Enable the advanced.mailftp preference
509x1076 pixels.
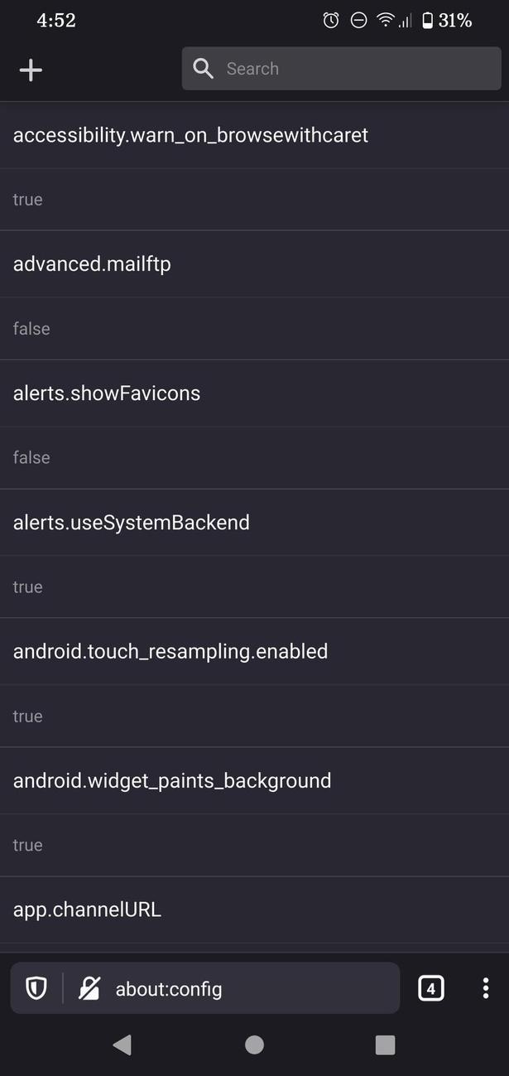92,264
